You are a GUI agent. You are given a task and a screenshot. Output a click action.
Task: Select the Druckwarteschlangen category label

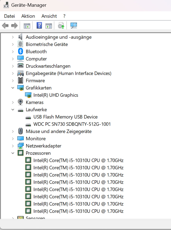48,66
